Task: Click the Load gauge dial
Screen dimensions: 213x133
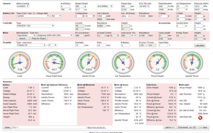Action: (x=20, y=63)
